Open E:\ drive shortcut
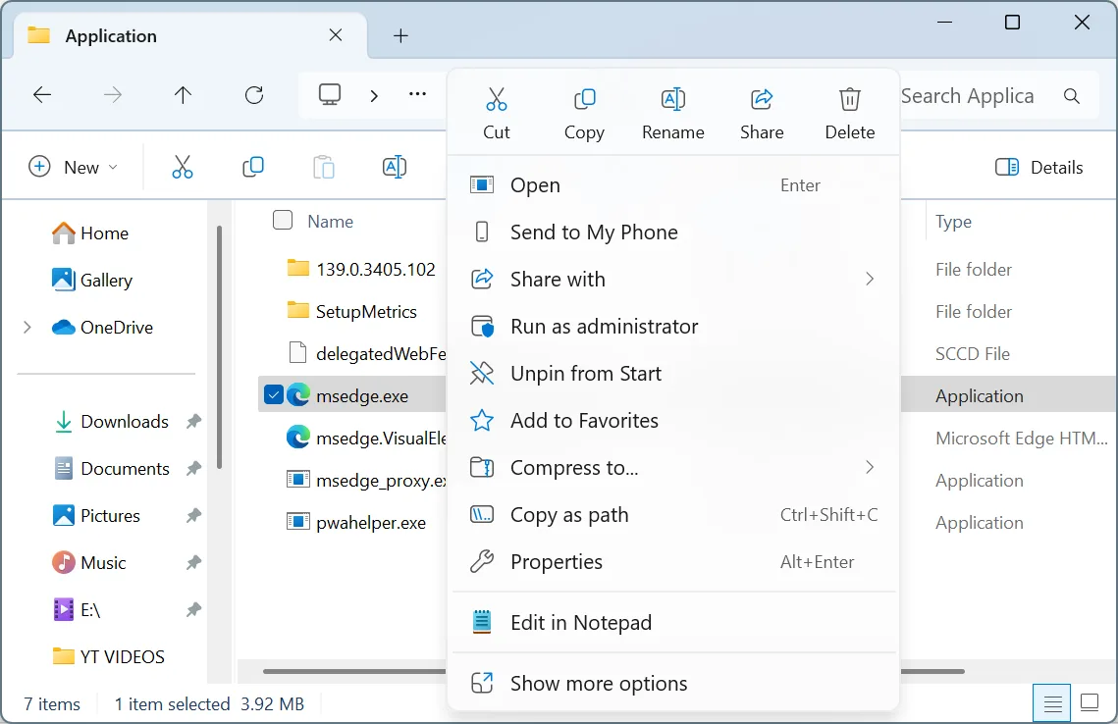Image resolution: width=1118 pixels, height=724 pixels. click(x=78, y=609)
